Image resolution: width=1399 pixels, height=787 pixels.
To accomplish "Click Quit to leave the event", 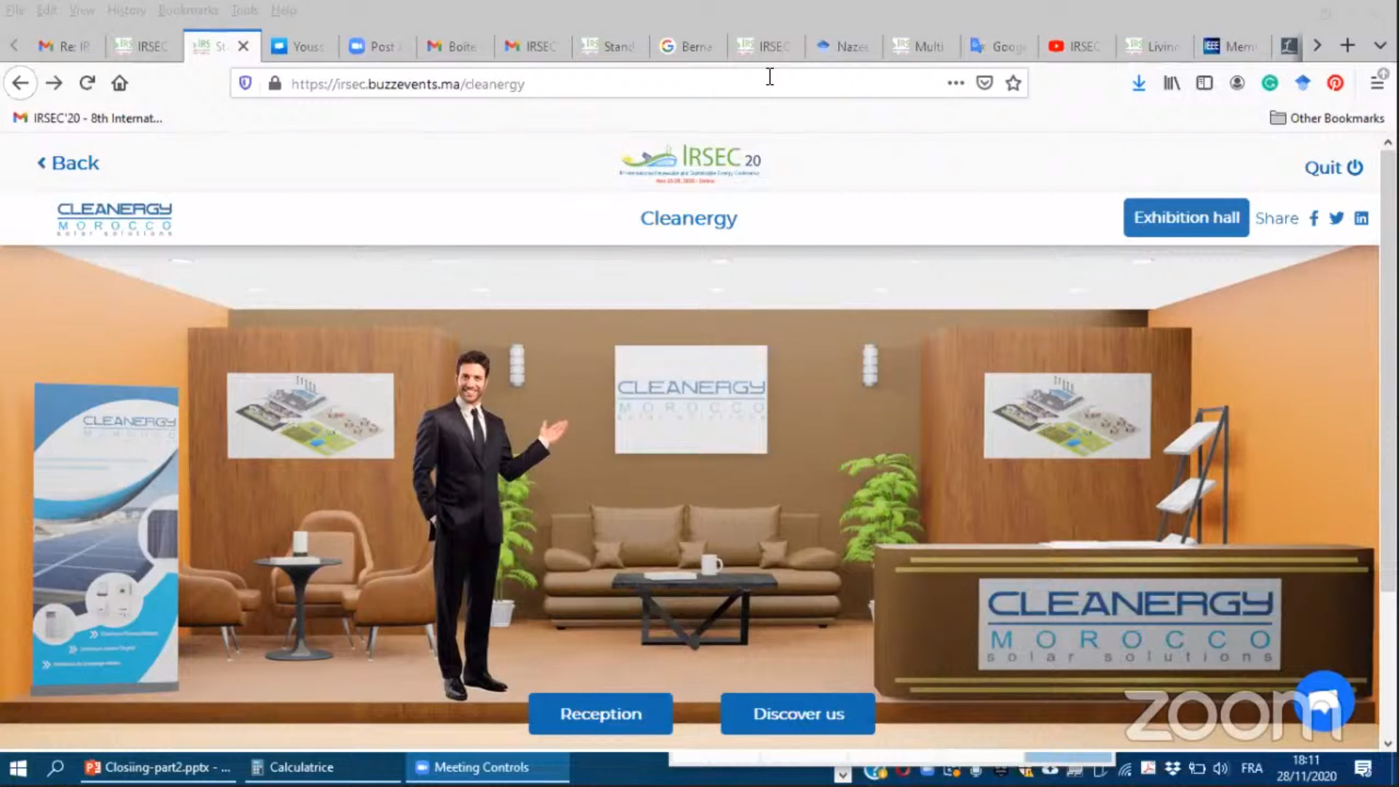I will (1333, 168).
